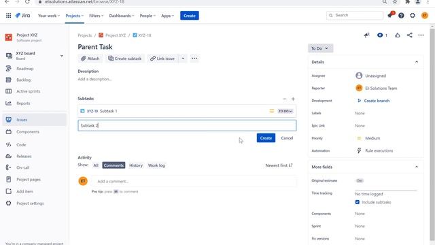Show History activity tab
This screenshot has width=435, height=245.
136,165
